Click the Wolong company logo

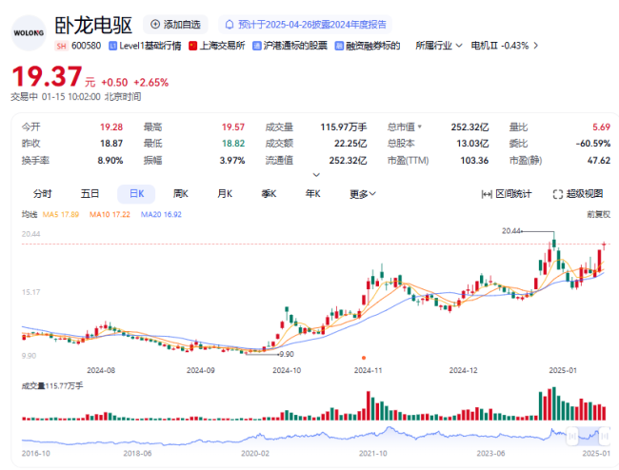(x=29, y=32)
